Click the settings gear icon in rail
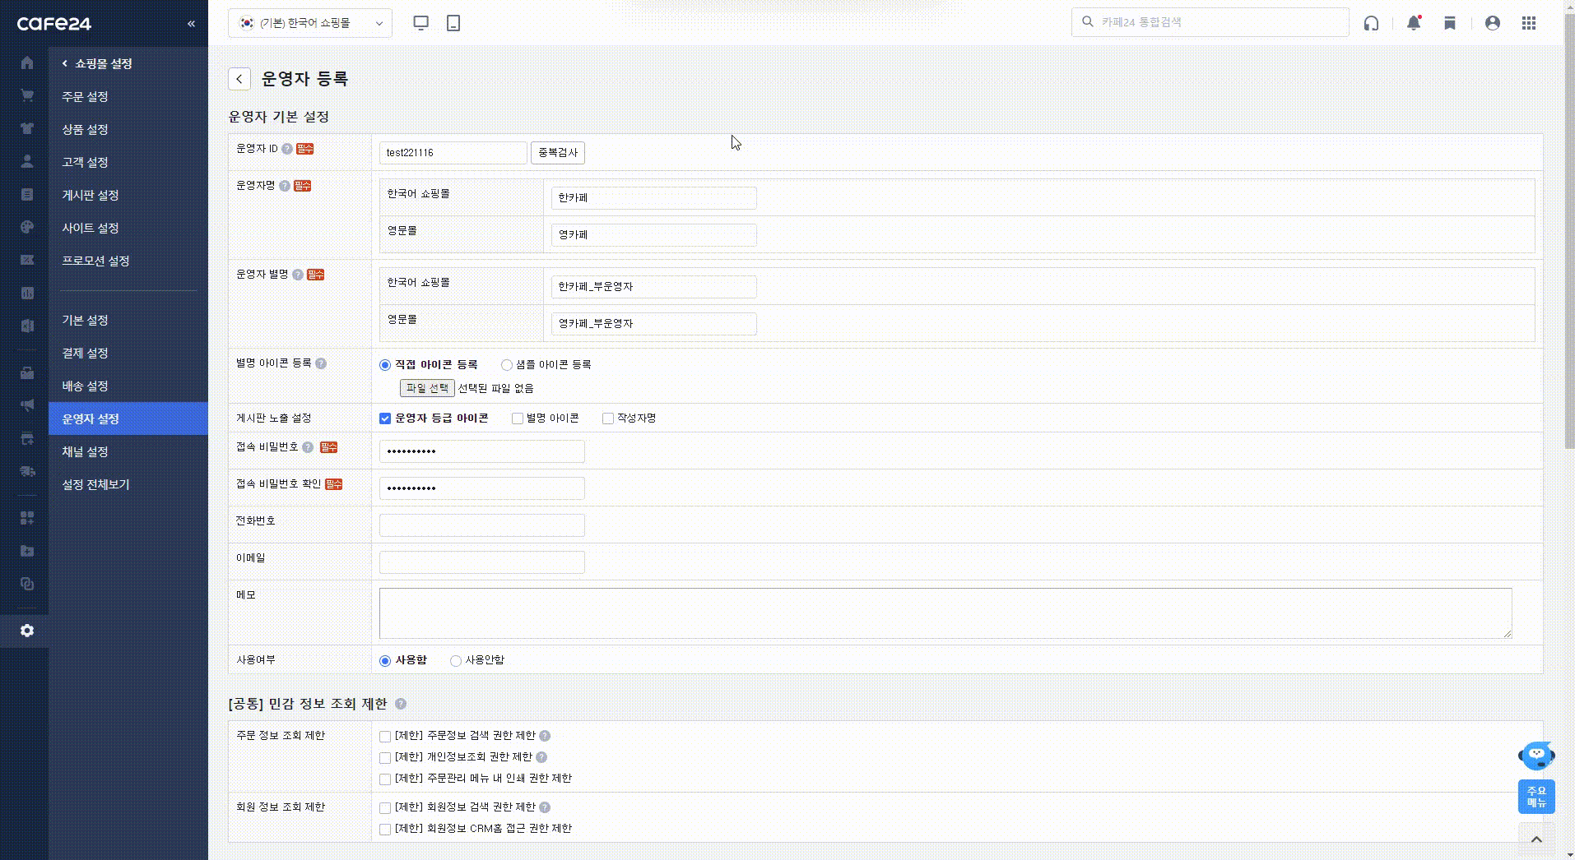Image resolution: width=1575 pixels, height=860 pixels. click(x=27, y=631)
